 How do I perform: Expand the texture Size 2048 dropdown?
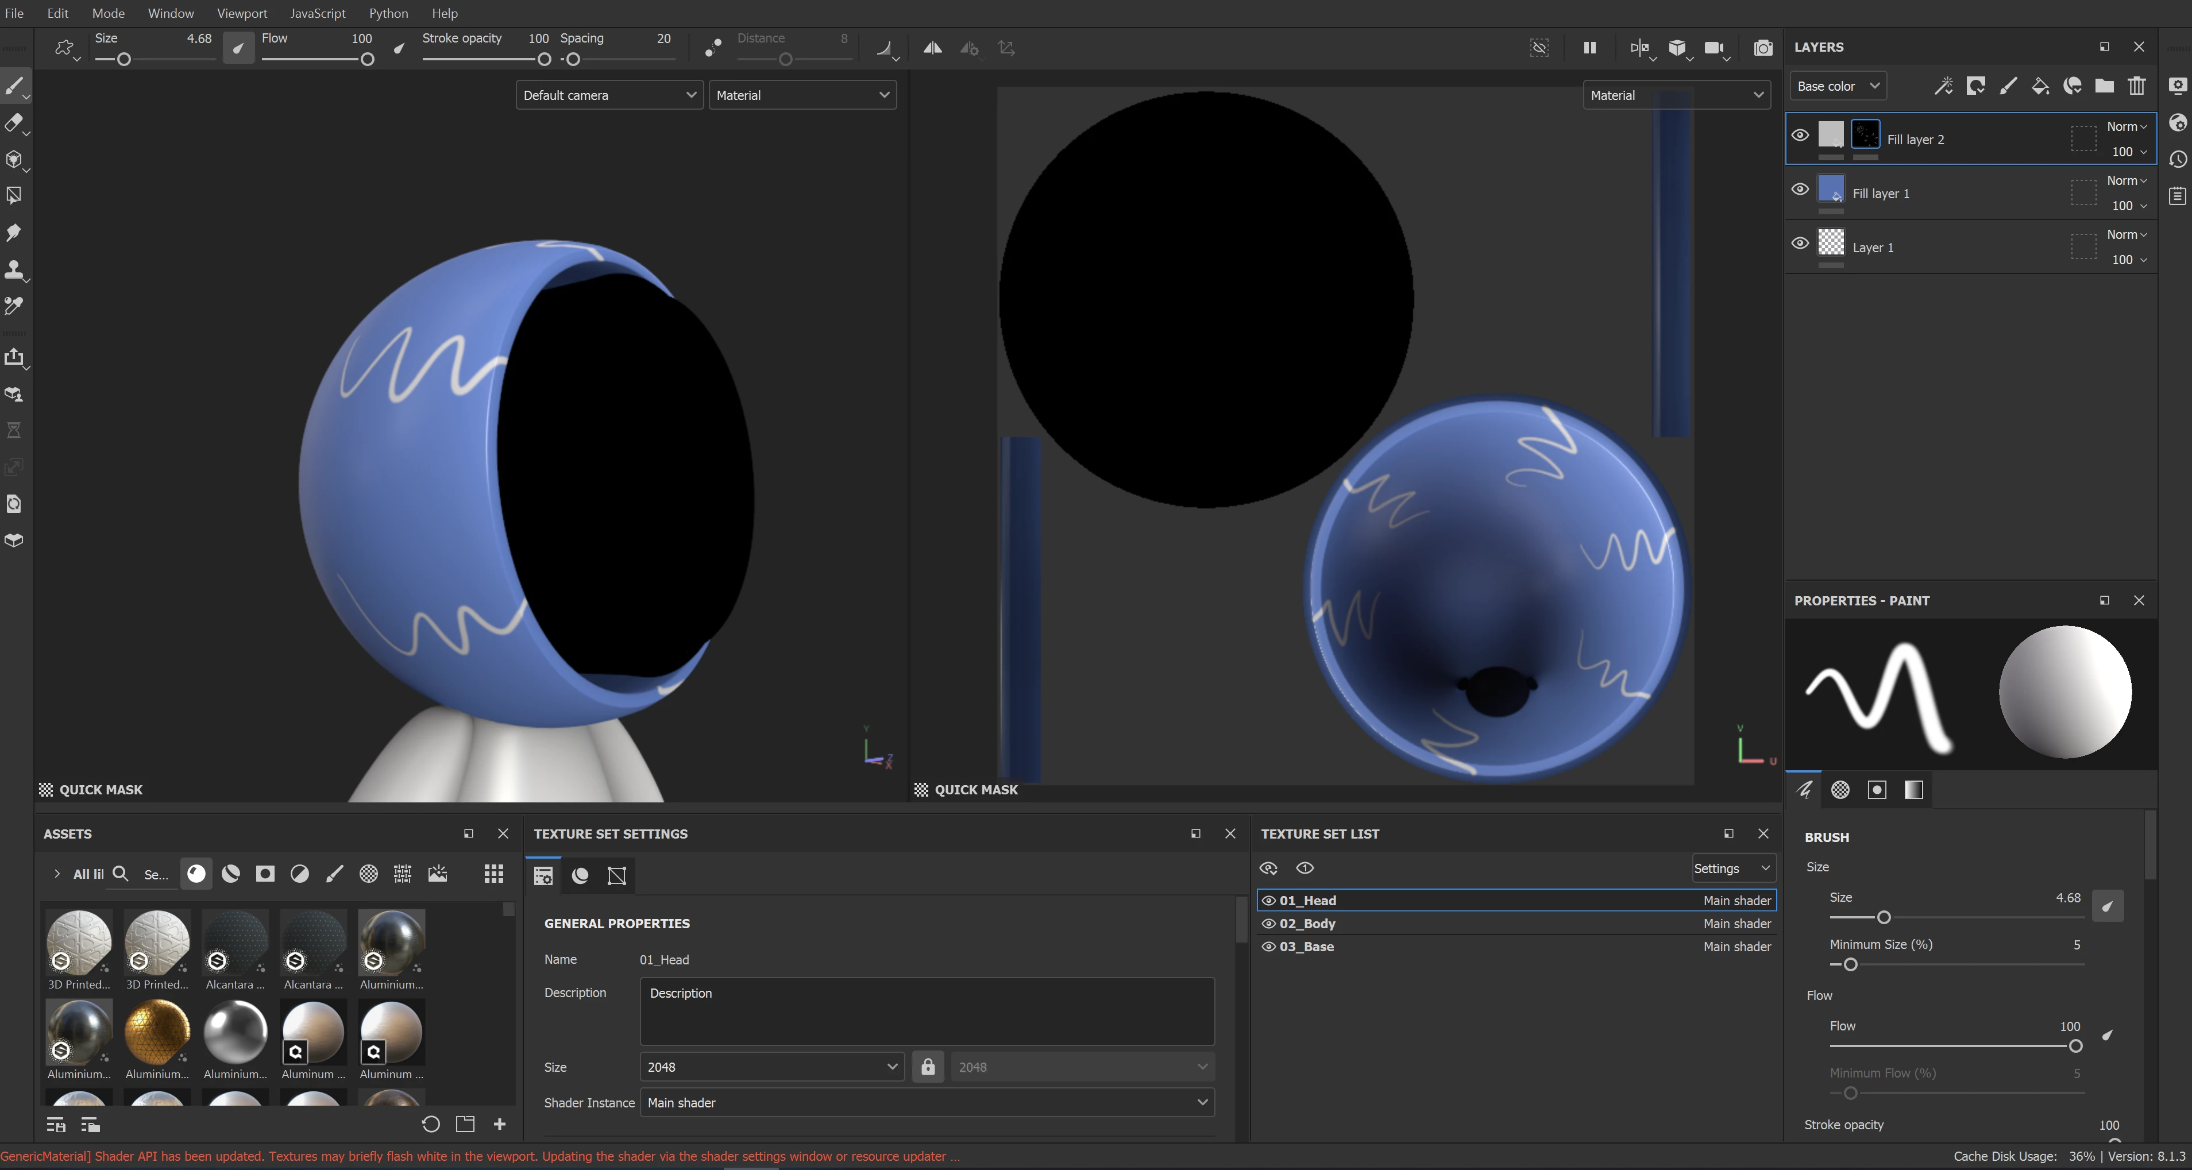pos(771,1067)
